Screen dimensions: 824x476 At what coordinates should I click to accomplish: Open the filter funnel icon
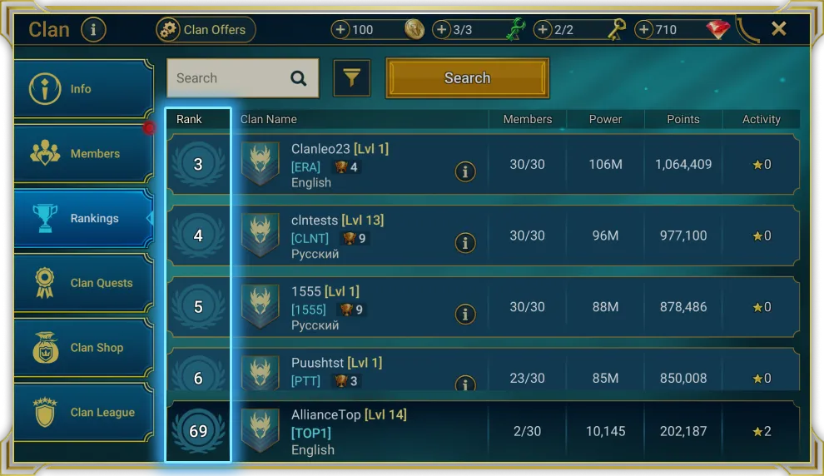[x=351, y=78]
